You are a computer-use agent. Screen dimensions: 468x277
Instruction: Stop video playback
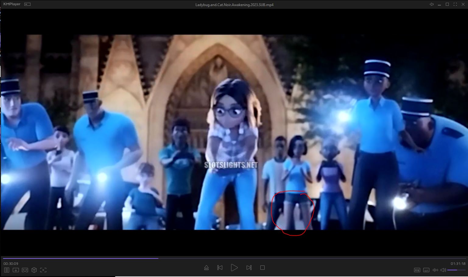(x=262, y=268)
